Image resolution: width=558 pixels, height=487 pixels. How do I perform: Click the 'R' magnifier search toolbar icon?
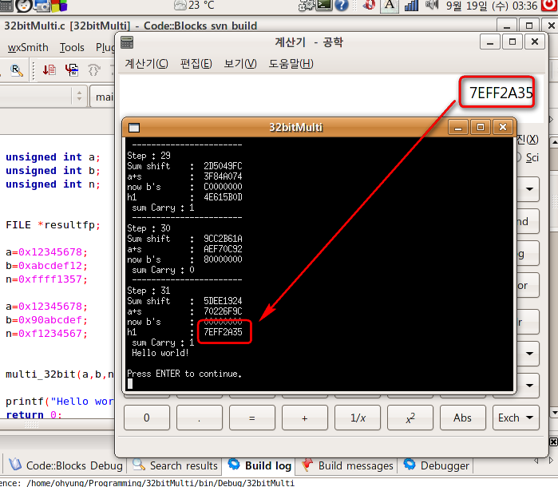pos(17,69)
